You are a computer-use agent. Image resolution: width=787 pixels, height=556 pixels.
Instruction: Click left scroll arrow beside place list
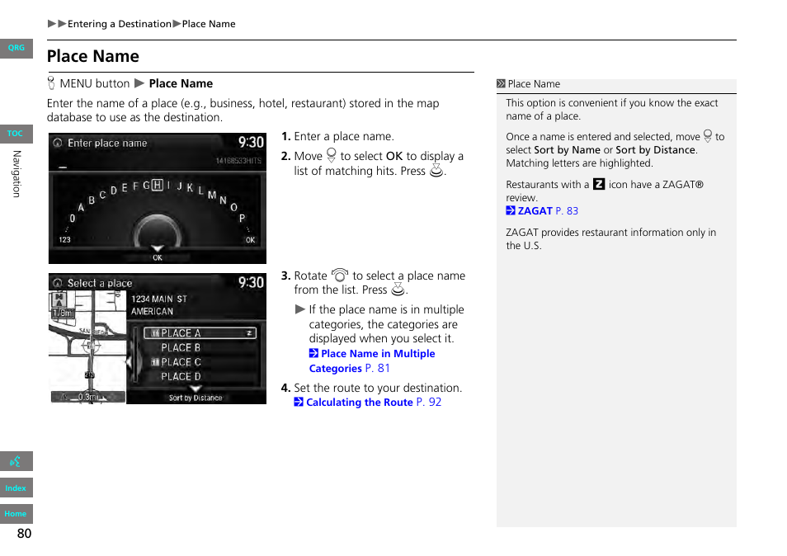[129, 361]
